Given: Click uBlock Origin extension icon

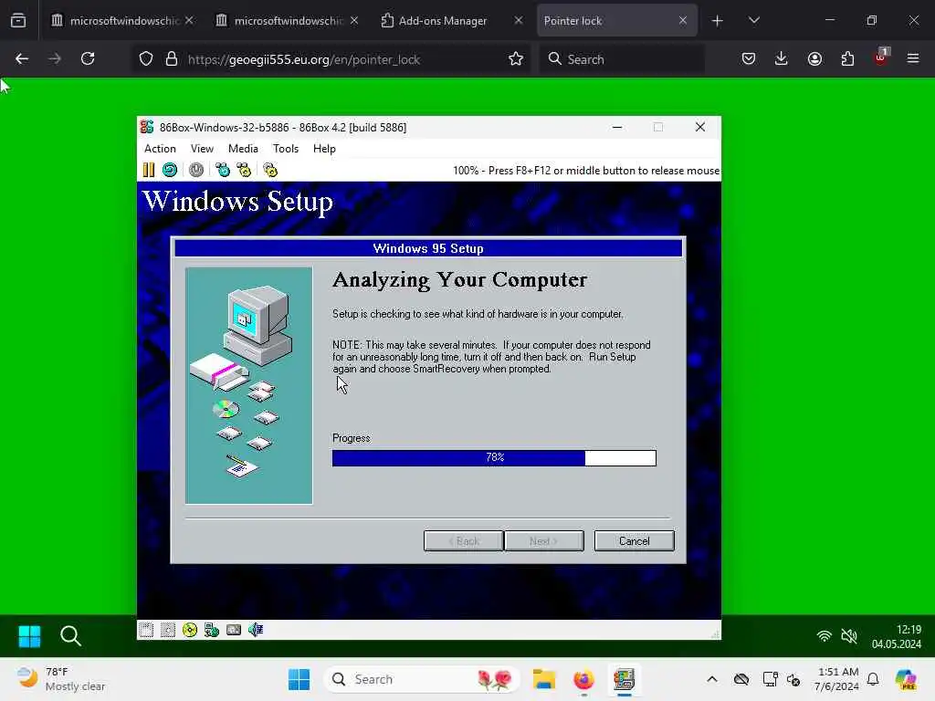Looking at the screenshot, I should (x=881, y=58).
